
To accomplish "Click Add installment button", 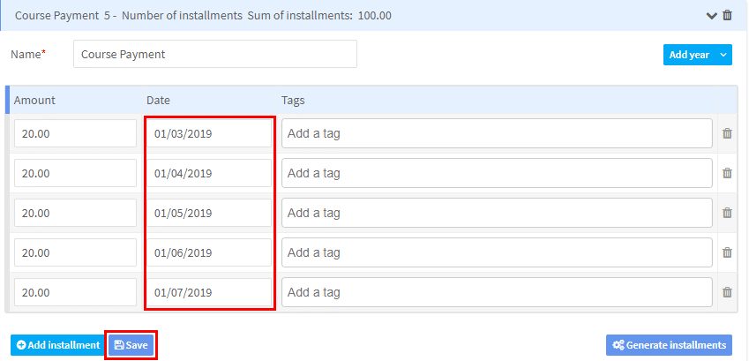I will point(58,345).
